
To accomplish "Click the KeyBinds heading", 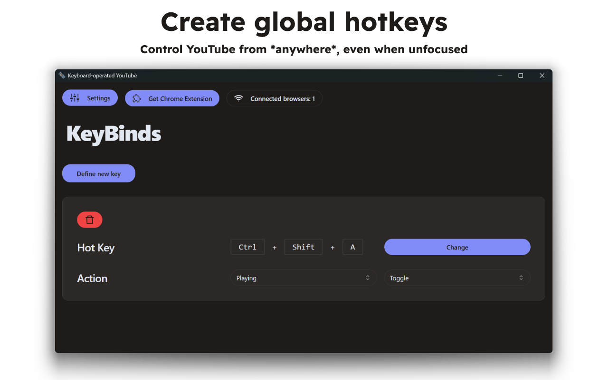I will pos(114,134).
